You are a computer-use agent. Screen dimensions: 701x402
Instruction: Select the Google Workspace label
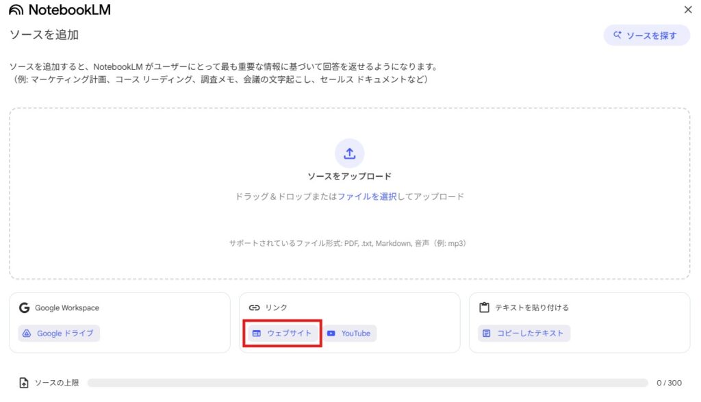click(67, 308)
